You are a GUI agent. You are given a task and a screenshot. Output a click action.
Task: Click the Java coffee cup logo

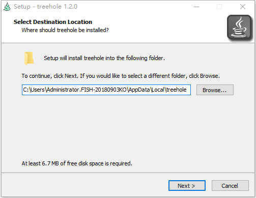click(x=239, y=27)
